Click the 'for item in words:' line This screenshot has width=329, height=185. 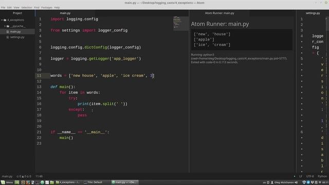click(80, 92)
